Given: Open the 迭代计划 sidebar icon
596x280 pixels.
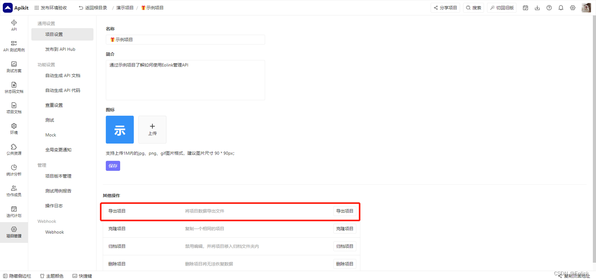Looking at the screenshot, I should point(14,211).
